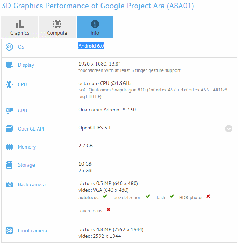The image size is (238, 243).
Task: Click the Back camera icon
Action: 9,184
